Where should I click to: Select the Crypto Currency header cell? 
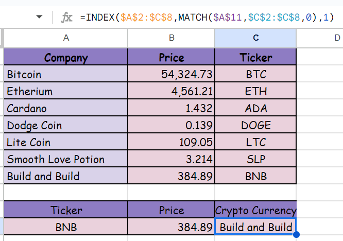point(256,210)
